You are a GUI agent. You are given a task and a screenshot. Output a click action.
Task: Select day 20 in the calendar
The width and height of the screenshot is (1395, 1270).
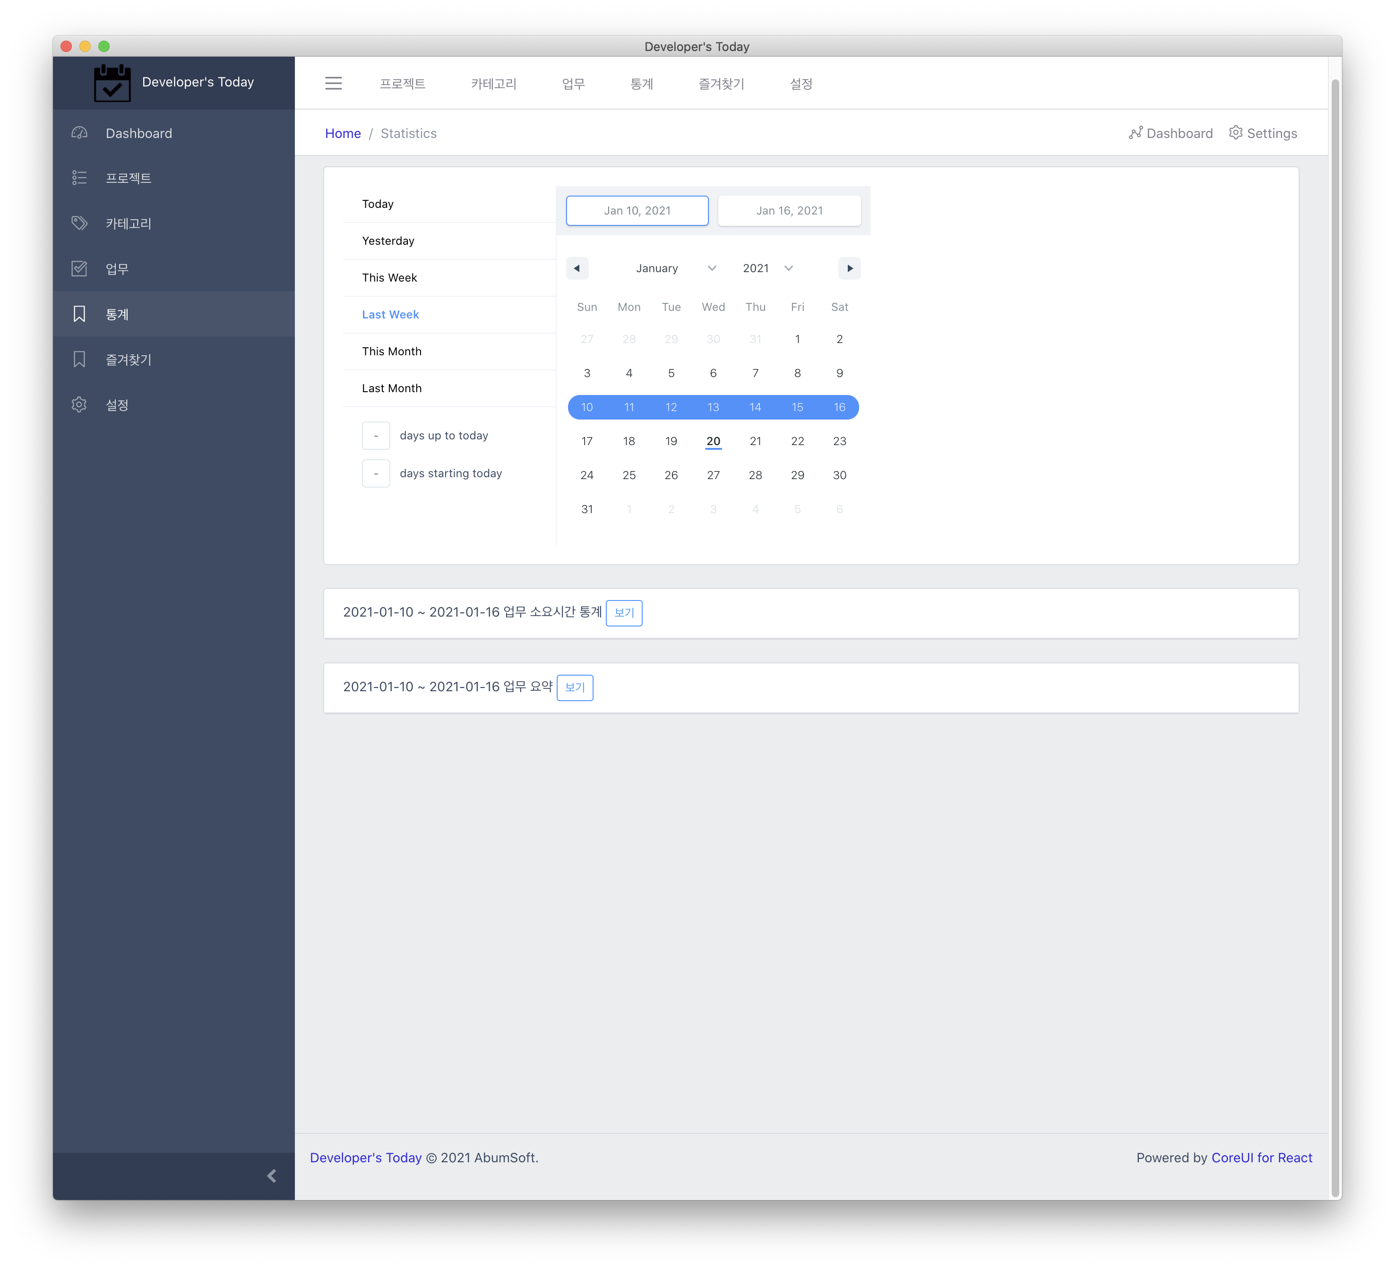pyautogui.click(x=713, y=441)
